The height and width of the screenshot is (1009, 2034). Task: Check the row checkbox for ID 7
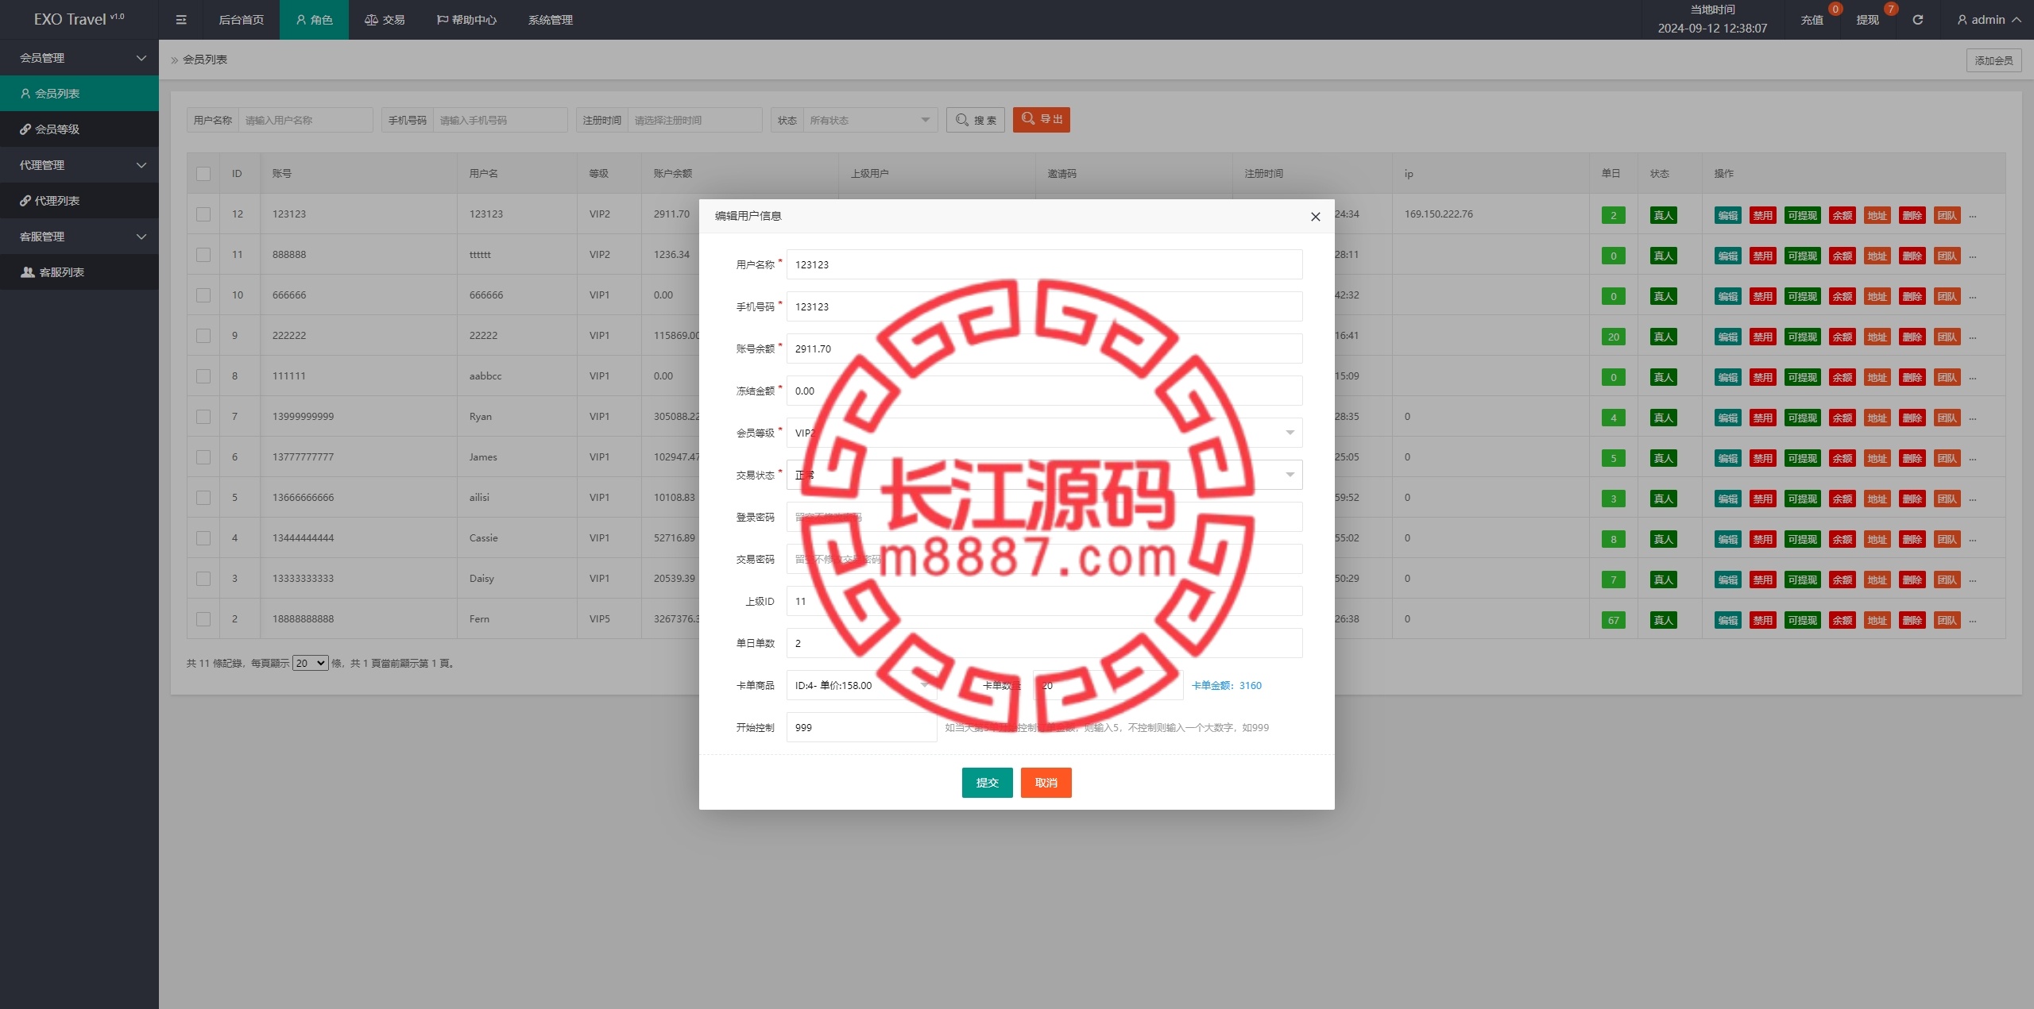coord(203,417)
